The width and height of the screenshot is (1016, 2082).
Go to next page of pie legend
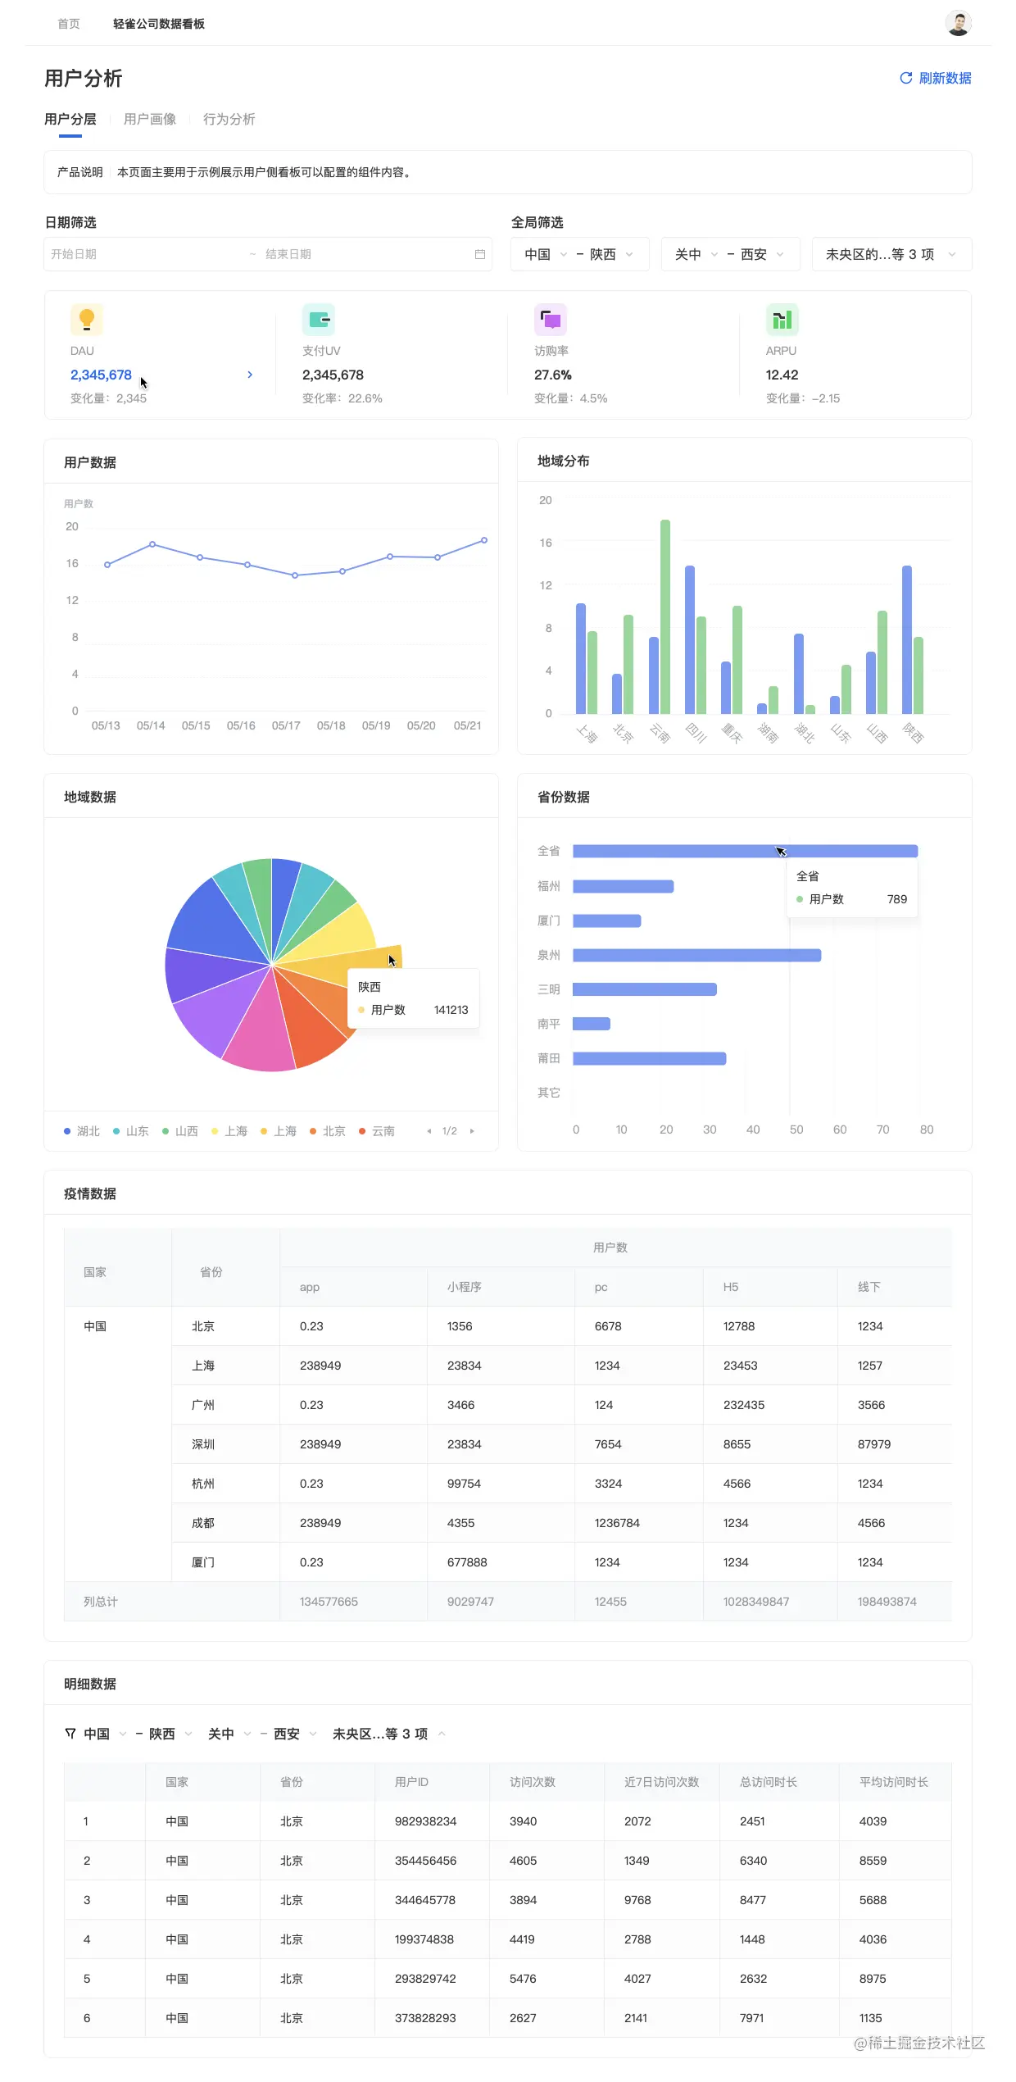pyautogui.click(x=472, y=1131)
